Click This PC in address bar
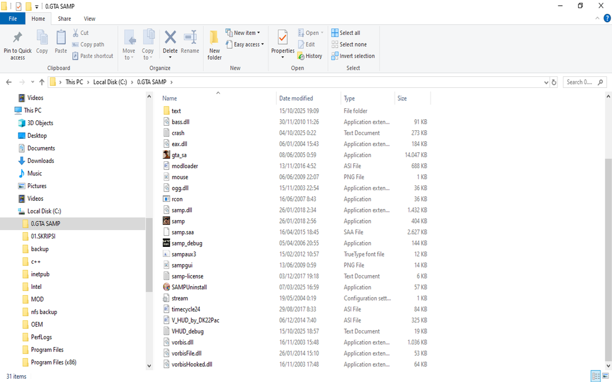The width and height of the screenshot is (612, 382). [74, 82]
